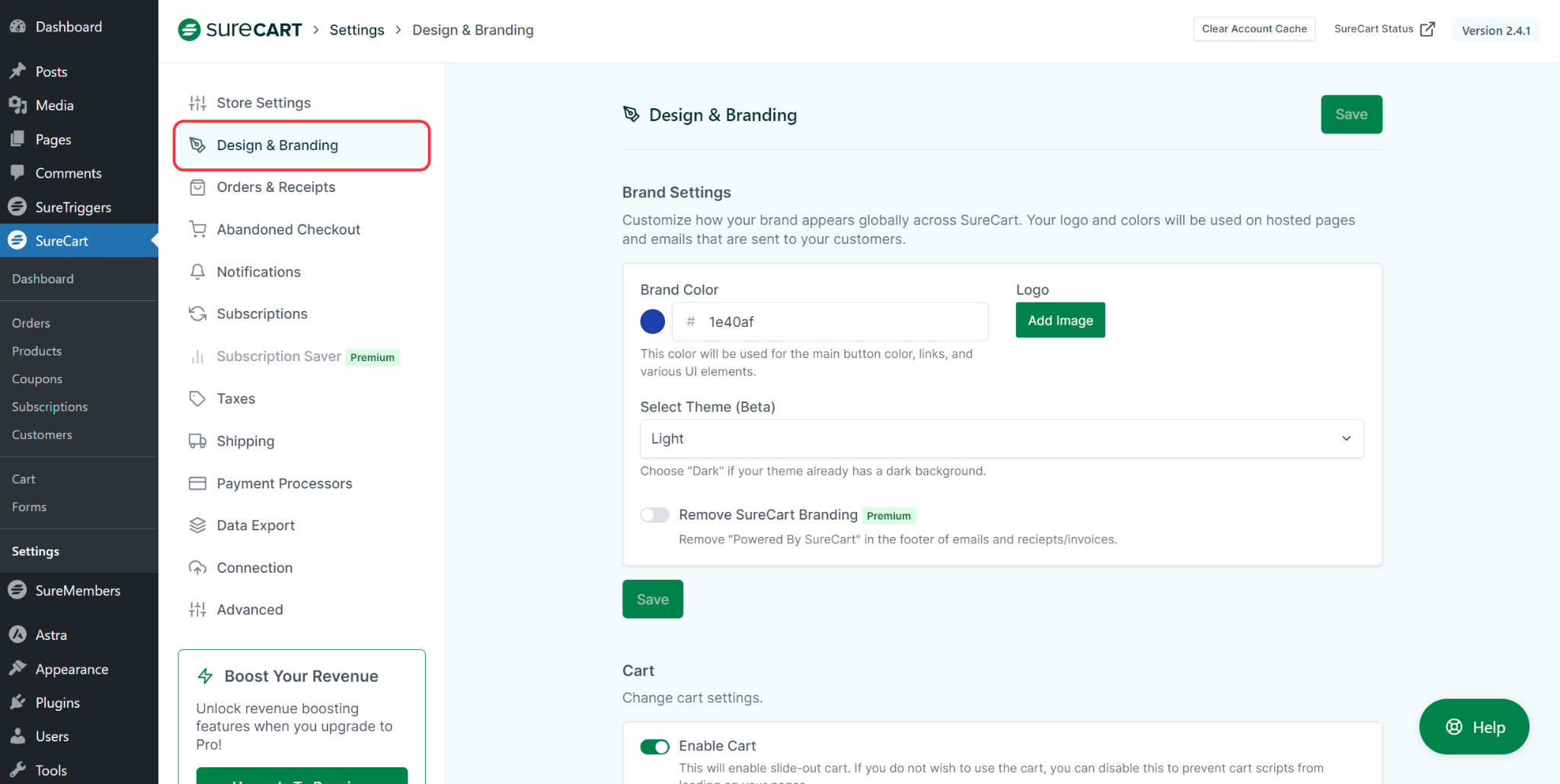Image resolution: width=1560 pixels, height=784 pixels.
Task: Click the SureTriggers icon in sidebar
Action: pyautogui.click(x=18, y=206)
